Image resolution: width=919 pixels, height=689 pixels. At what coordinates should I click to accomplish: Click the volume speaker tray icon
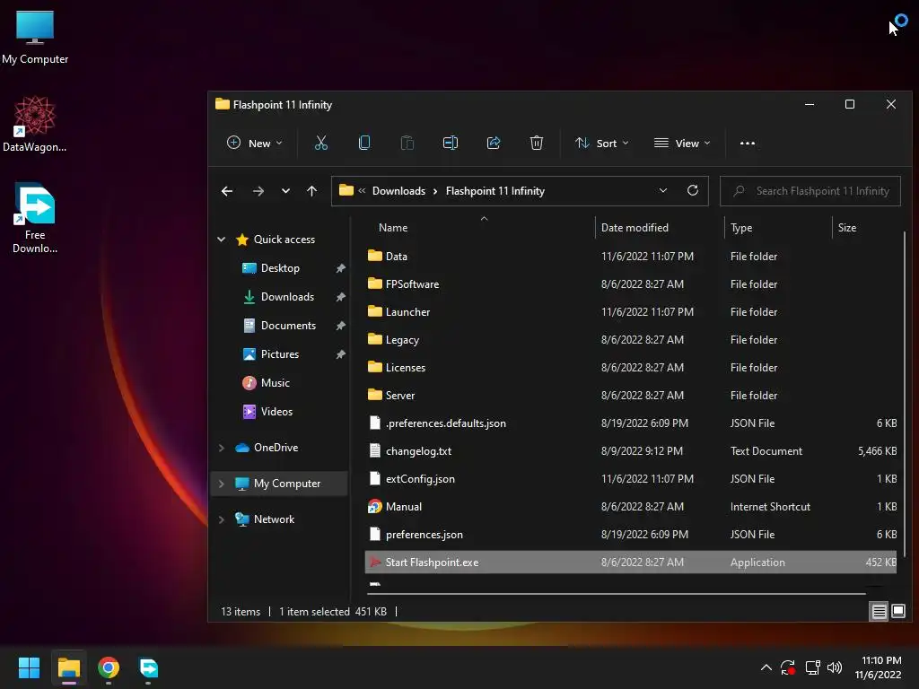pyautogui.click(x=835, y=667)
